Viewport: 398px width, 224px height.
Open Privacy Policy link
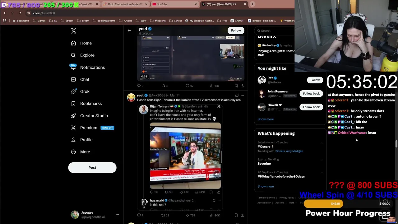(286, 198)
